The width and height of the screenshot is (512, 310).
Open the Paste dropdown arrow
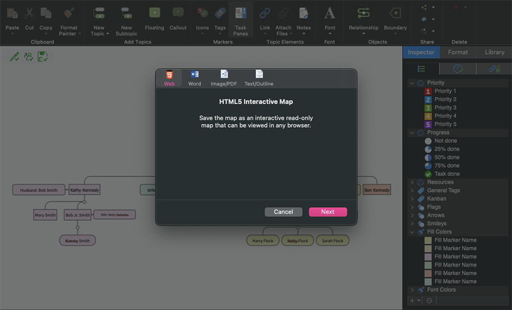click(12, 34)
